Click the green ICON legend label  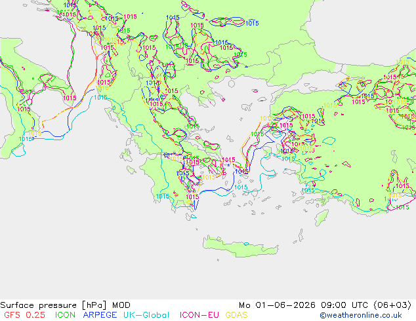65,315
